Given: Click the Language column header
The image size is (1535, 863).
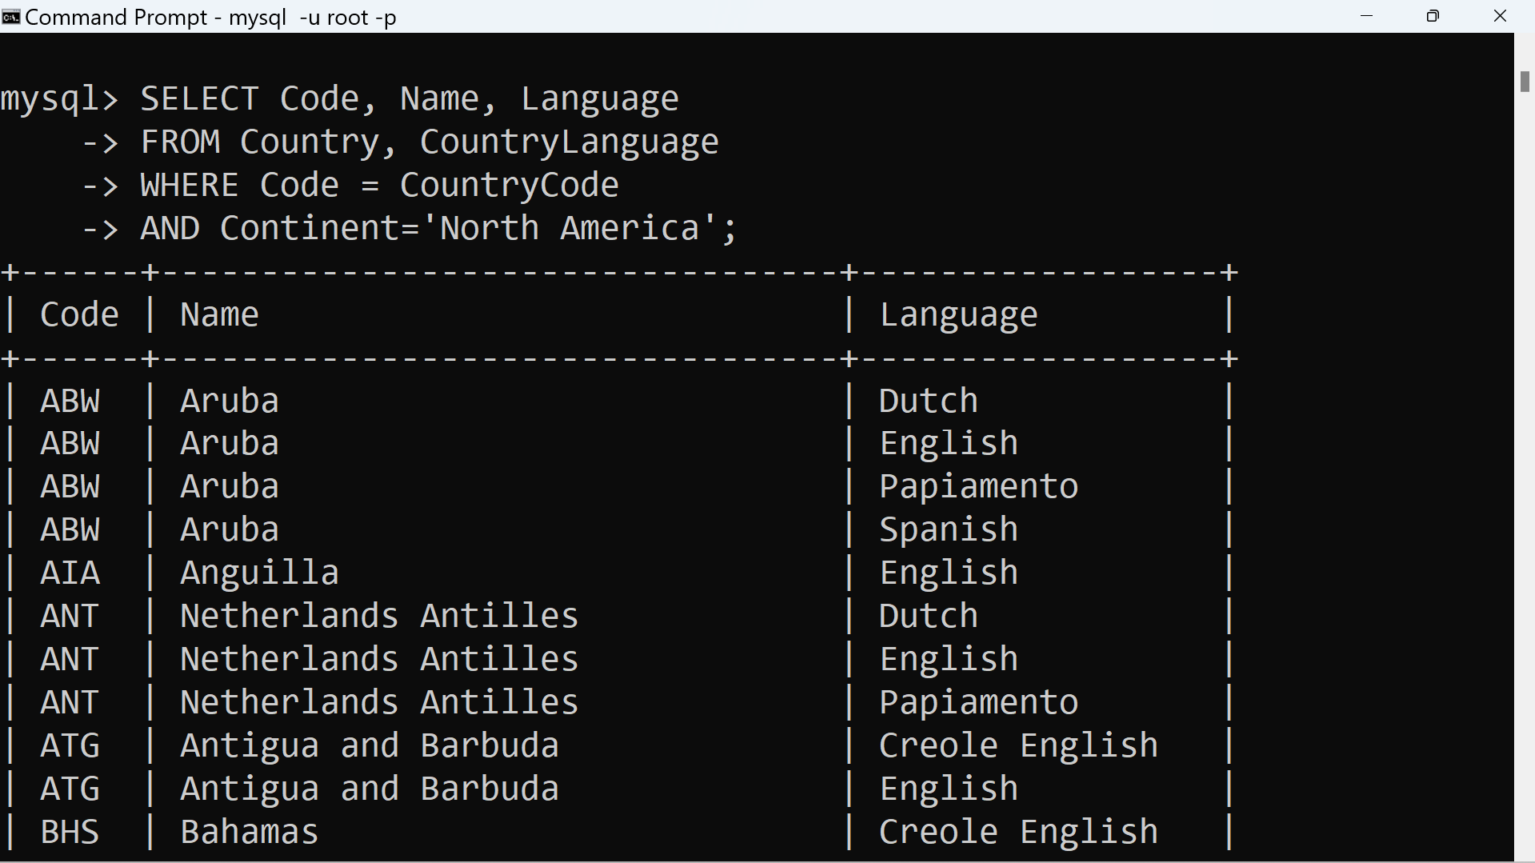Looking at the screenshot, I should [x=957, y=313].
